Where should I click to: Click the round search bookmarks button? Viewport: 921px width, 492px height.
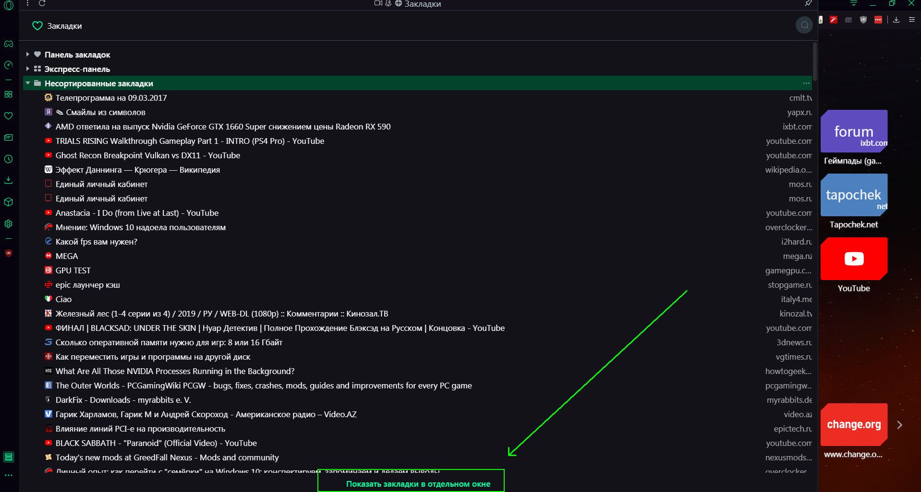coord(804,25)
